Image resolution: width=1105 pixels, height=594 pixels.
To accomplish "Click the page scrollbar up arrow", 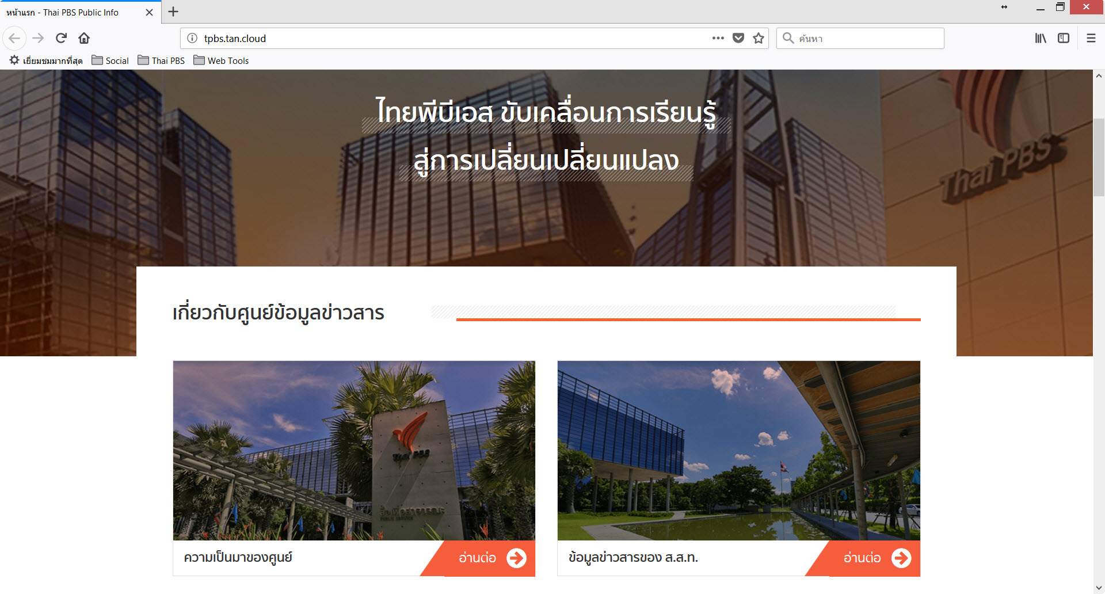I will 1099,75.
